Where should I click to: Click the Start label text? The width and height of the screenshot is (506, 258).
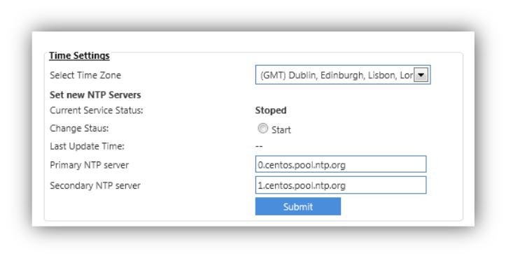pos(281,129)
